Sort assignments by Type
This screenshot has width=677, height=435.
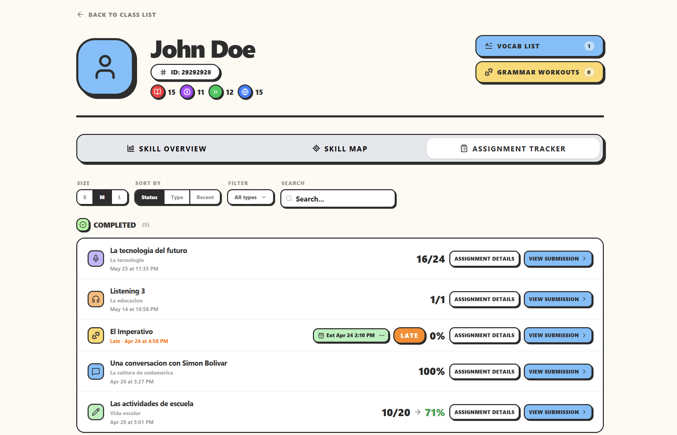pos(177,197)
